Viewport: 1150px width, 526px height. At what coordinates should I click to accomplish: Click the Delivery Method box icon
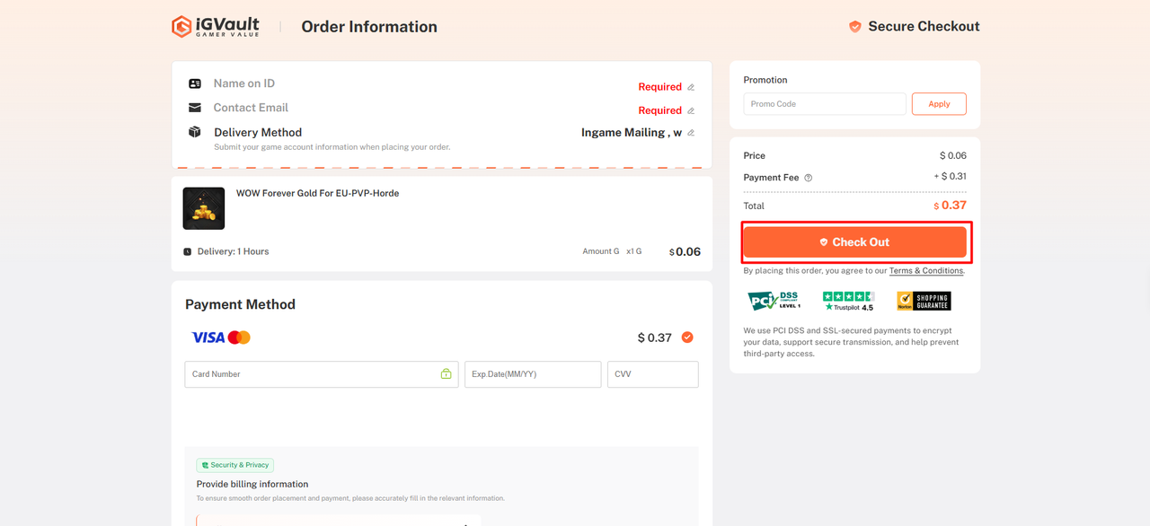coord(195,132)
